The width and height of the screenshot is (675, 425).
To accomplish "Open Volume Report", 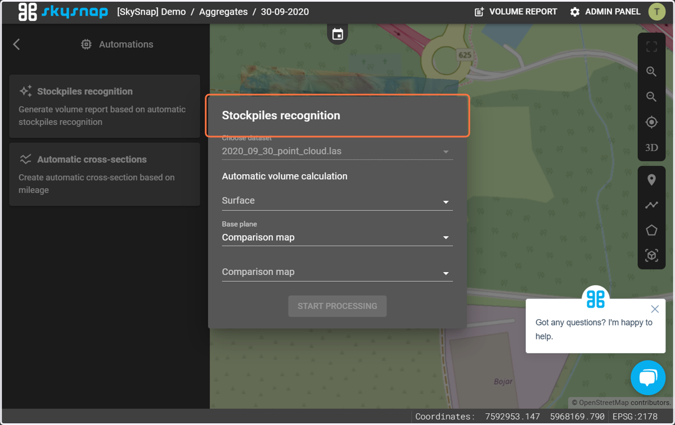I will point(516,12).
